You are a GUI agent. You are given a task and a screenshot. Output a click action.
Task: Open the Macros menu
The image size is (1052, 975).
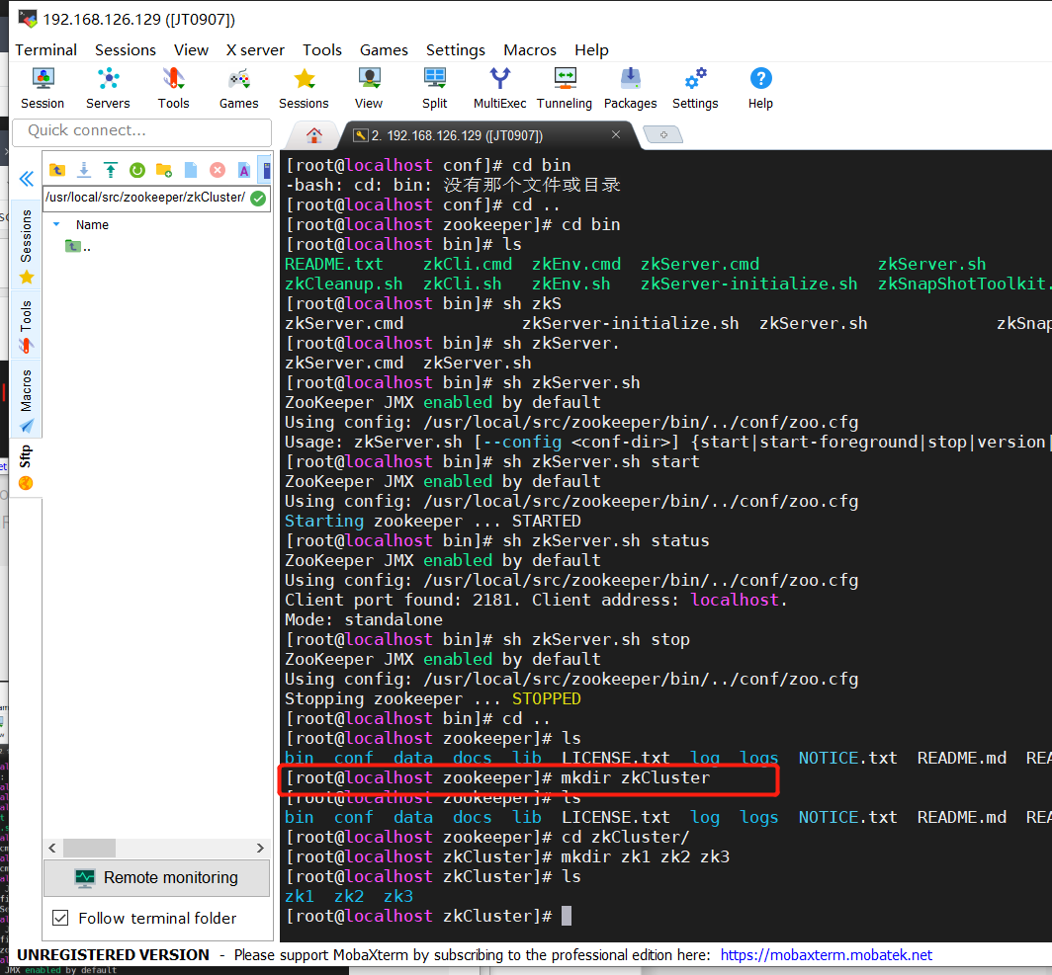click(x=530, y=50)
